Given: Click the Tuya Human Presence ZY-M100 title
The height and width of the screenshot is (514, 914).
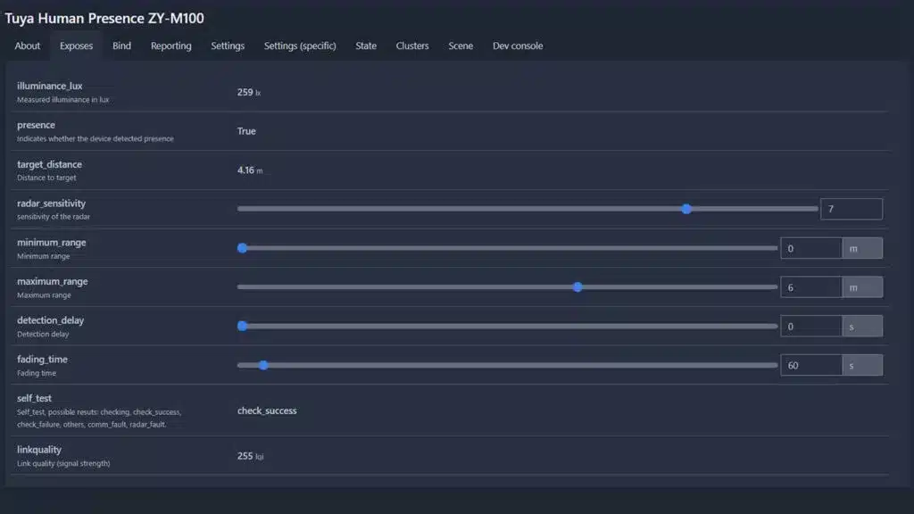Looking at the screenshot, I should 104,18.
